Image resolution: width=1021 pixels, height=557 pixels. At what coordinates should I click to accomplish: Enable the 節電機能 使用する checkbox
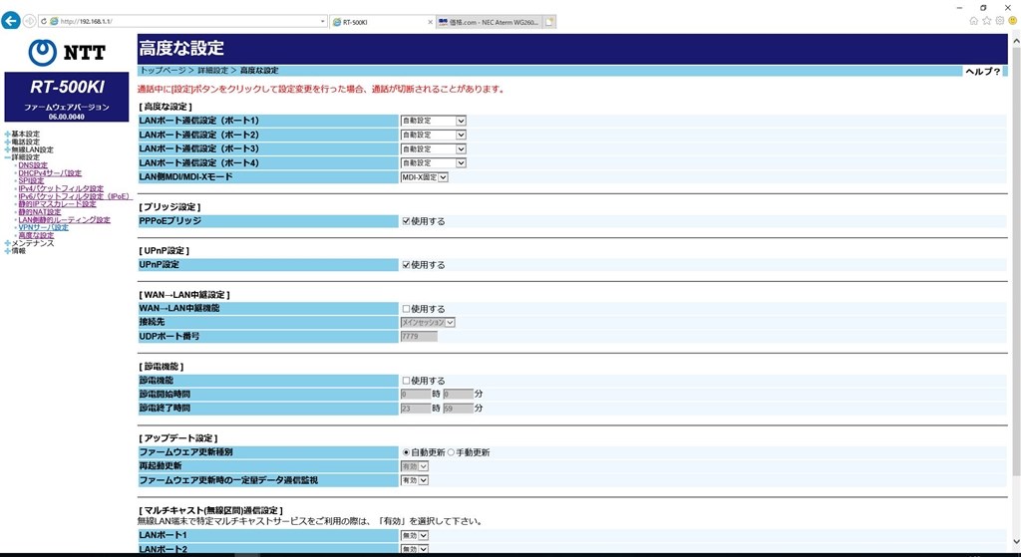pos(407,381)
